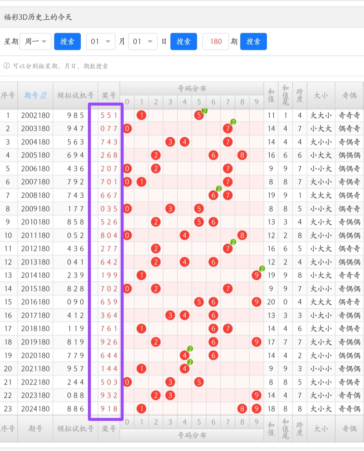364x451 pixels.
Task: Click 模拟试机号 244 in row 21
Action: tap(75, 382)
